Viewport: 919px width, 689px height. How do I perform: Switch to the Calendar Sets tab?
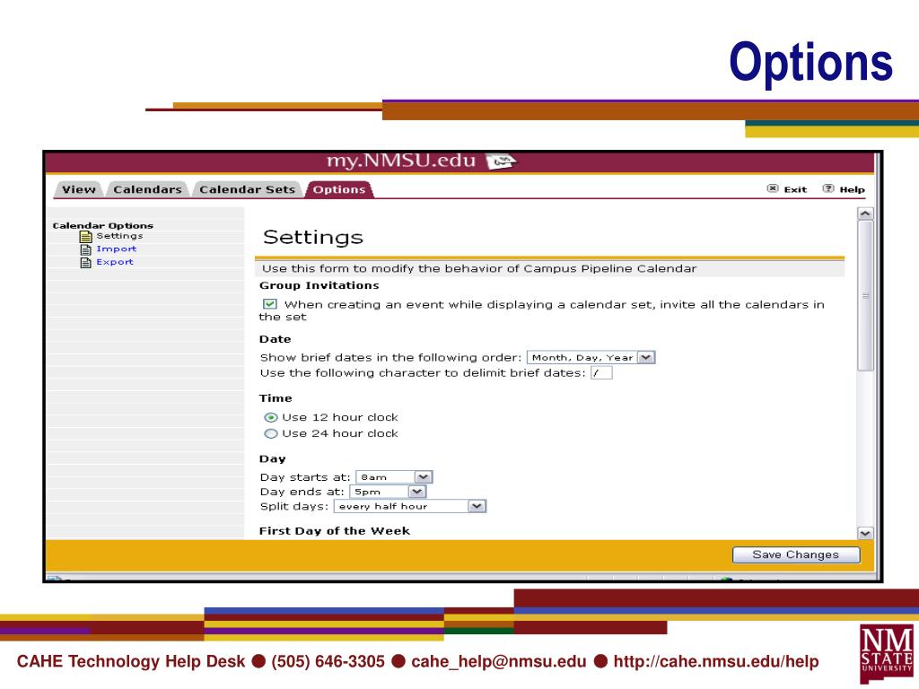[x=248, y=190]
